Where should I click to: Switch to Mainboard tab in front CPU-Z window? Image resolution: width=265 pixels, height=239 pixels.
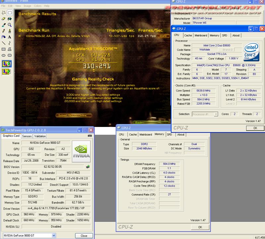click(201, 35)
